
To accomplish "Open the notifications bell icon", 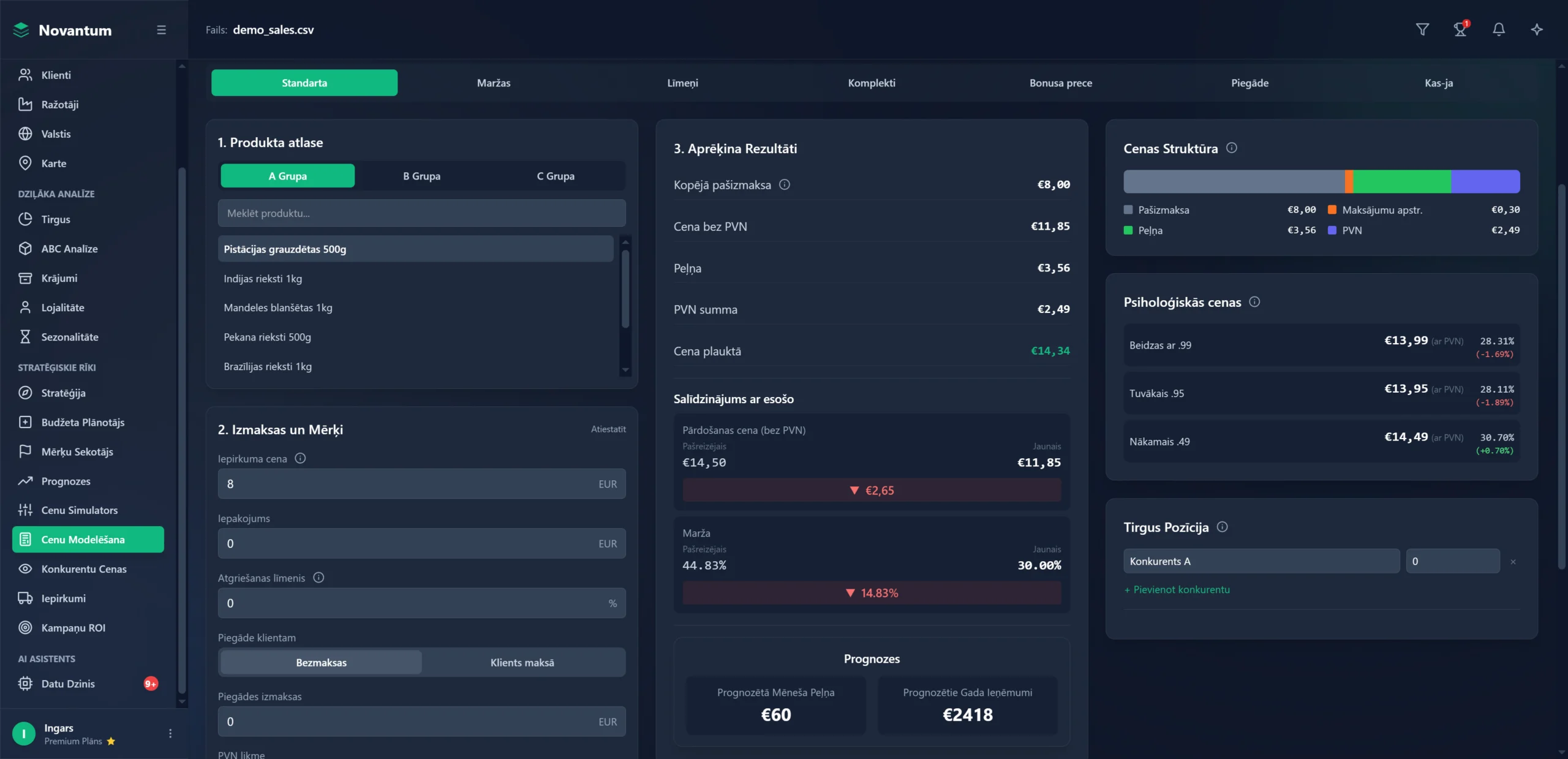I will tap(1499, 29).
